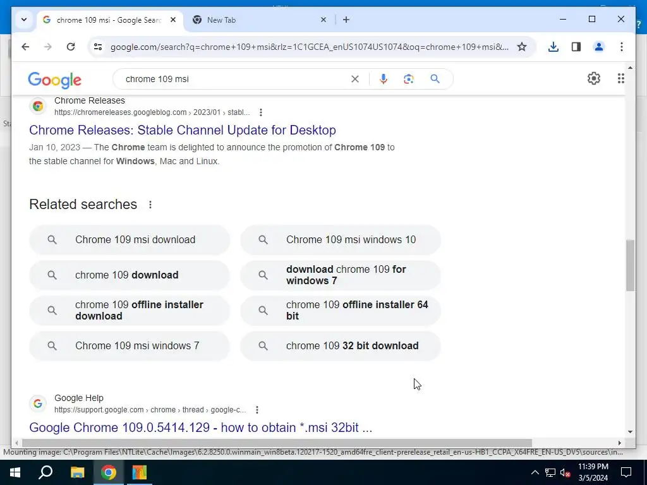Viewport: 647px width, 485px height.
Task: Bookmark this page with star icon
Action: (x=521, y=47)
